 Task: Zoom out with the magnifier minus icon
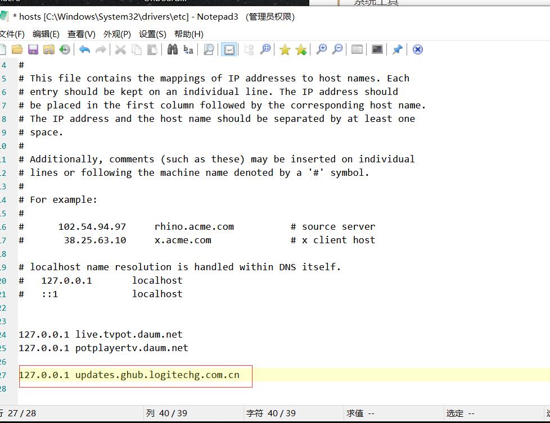(x=337, y=49)
